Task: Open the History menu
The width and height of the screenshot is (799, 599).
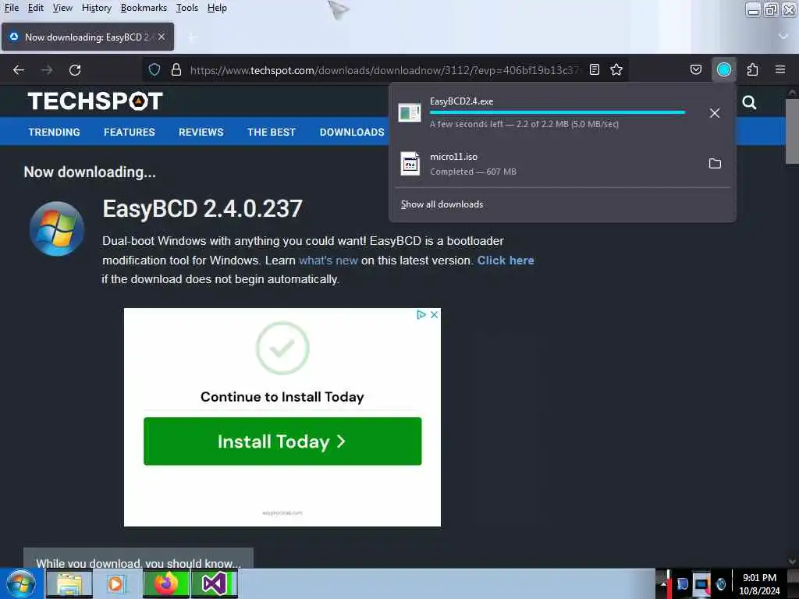Action: pyautogui.click(x=96, y=8)
